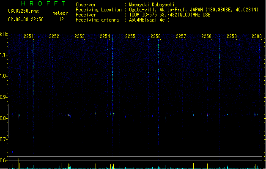266x169 pixels.
Task: Click the 'meteor' count label
Action: tap(60, 13)
